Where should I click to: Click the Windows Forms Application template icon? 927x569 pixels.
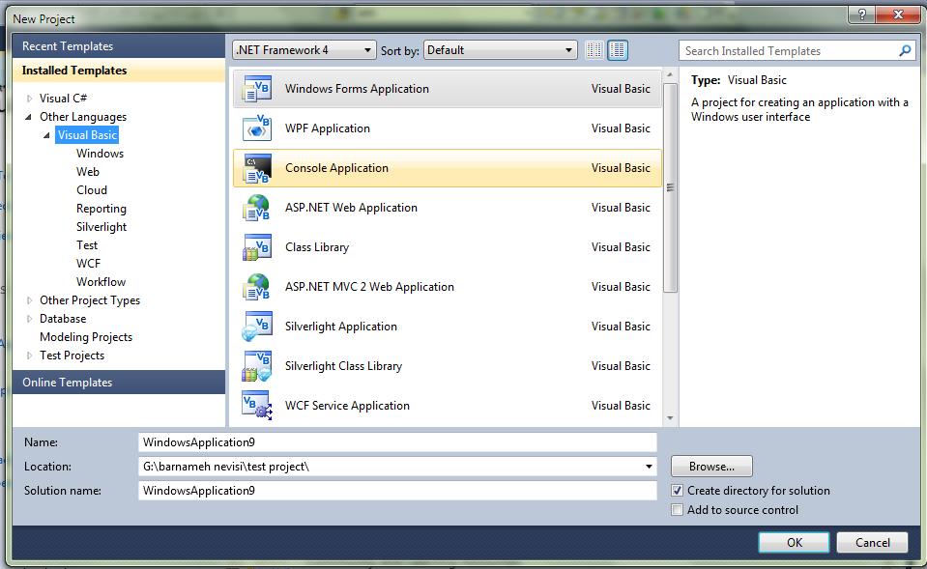[256, 89]
